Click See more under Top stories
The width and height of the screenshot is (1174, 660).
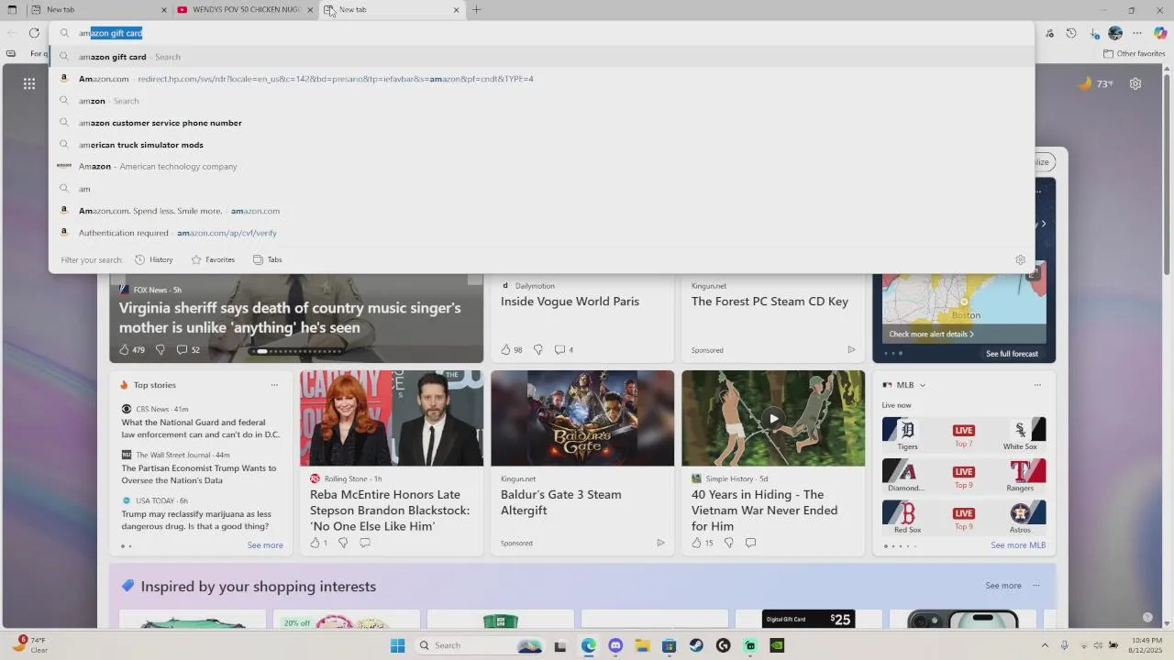(x=265, y=545)
